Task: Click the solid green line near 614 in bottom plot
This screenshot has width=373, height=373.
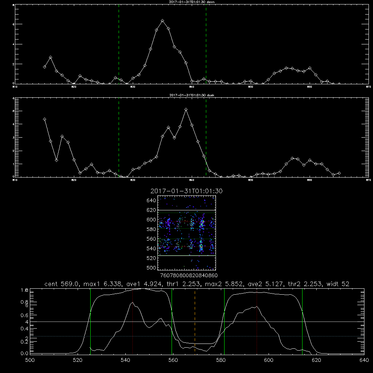Action: coord(303,322)
